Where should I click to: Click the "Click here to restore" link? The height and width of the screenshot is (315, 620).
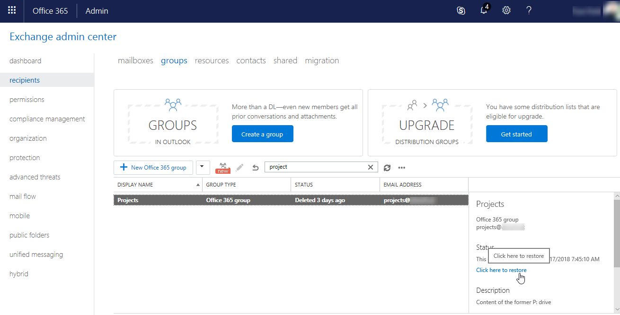pyautogui.click(x=501, y=270)
